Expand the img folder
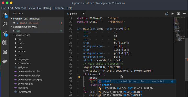Image resolution: width=188 pixels, height=97 pixels. (x=16, y=47)
